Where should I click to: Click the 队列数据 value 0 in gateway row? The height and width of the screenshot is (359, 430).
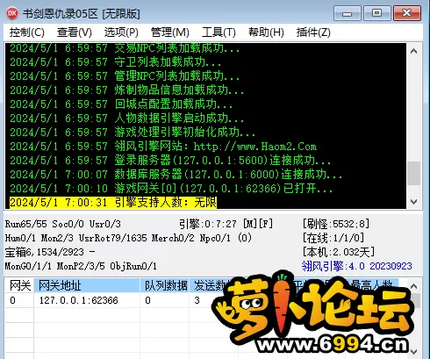[147, 300]
